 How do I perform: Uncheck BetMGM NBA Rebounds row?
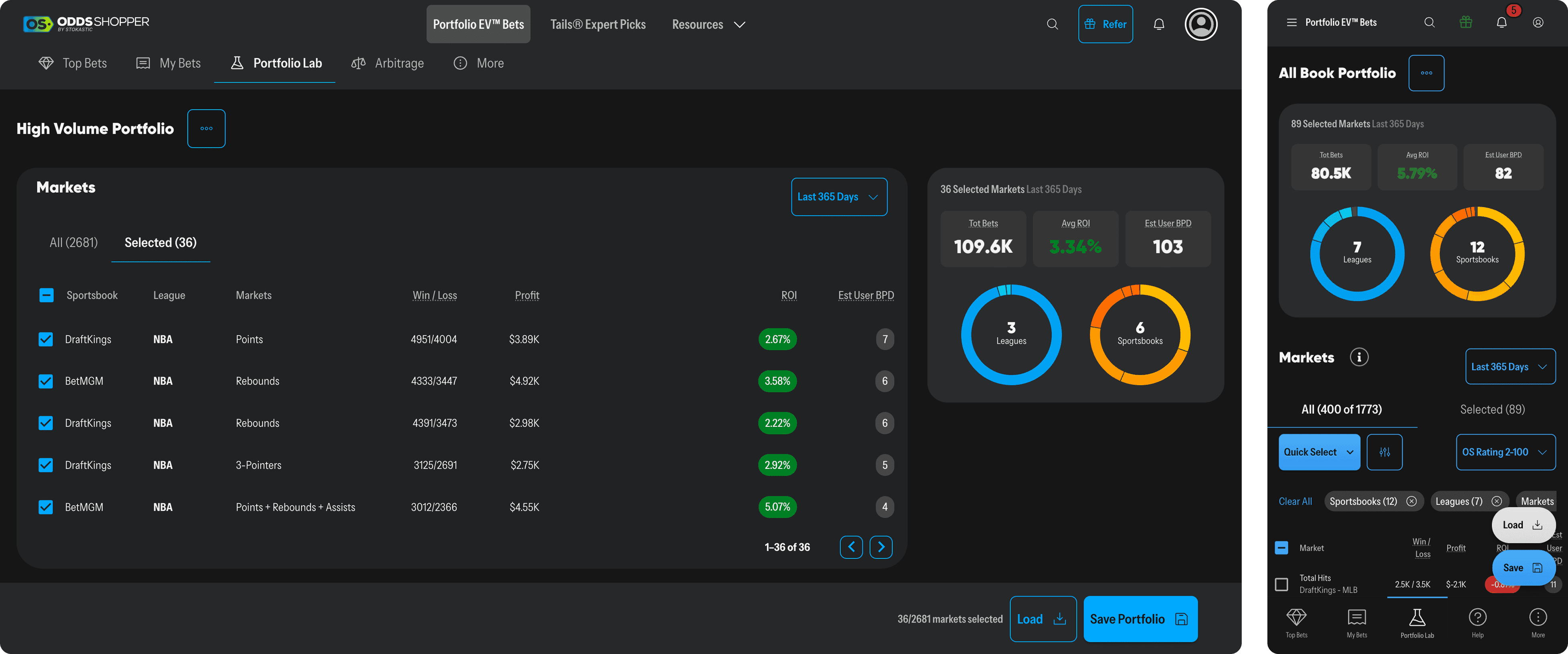(x=46, y=381)
